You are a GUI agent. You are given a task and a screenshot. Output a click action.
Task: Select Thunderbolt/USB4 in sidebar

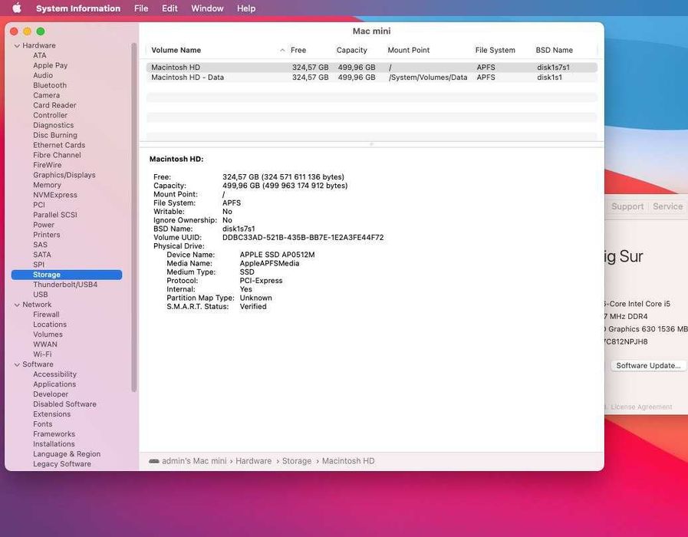pyautogui.click(x=65, y=285)
